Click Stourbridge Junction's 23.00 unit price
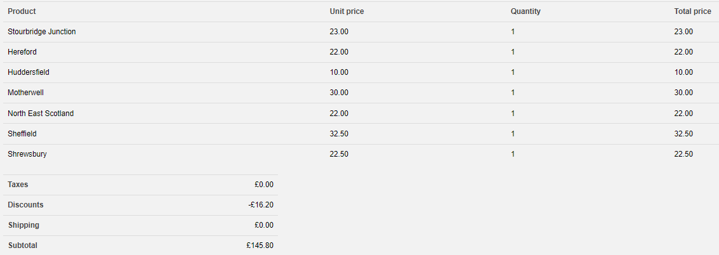Screen dimensions: 719x255 tap(339, 32)
